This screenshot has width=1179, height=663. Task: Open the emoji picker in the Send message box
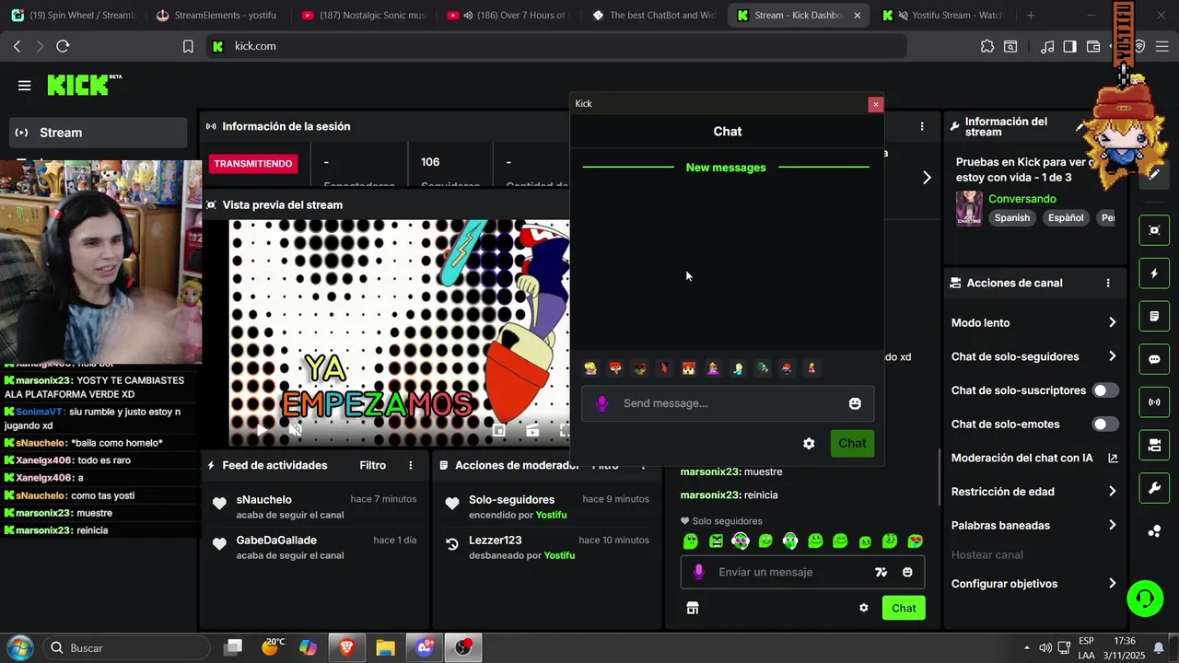[x=855, y=403]
